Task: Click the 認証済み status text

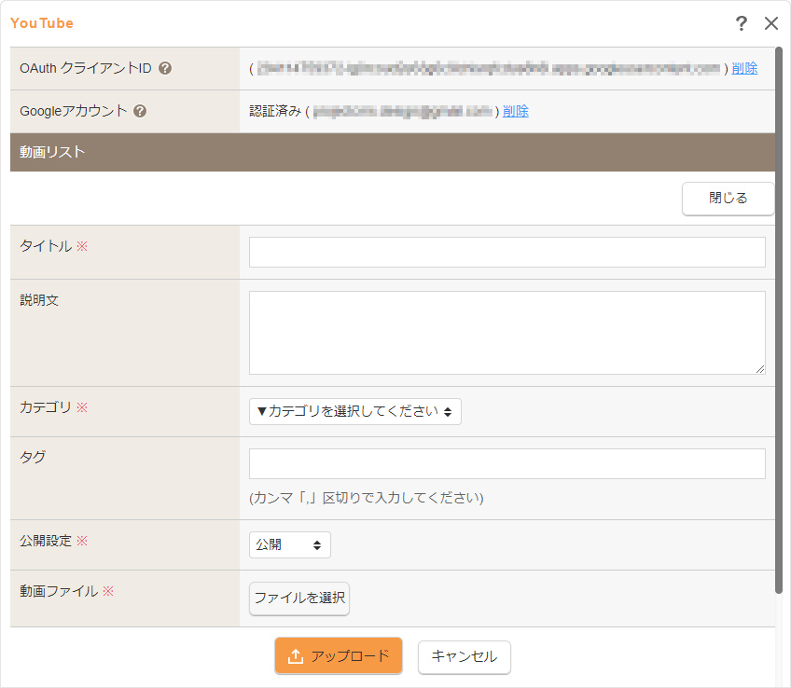Action: point(275,111)
